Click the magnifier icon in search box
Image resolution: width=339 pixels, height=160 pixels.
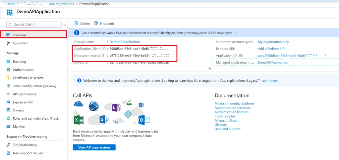coord(10,24)
